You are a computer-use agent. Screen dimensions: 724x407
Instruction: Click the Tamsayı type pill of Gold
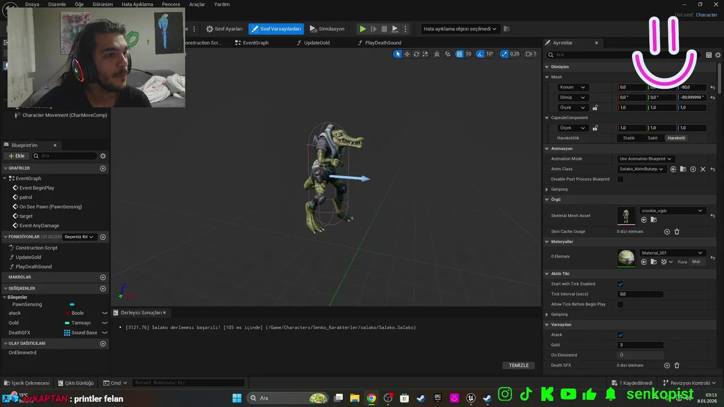77,323
